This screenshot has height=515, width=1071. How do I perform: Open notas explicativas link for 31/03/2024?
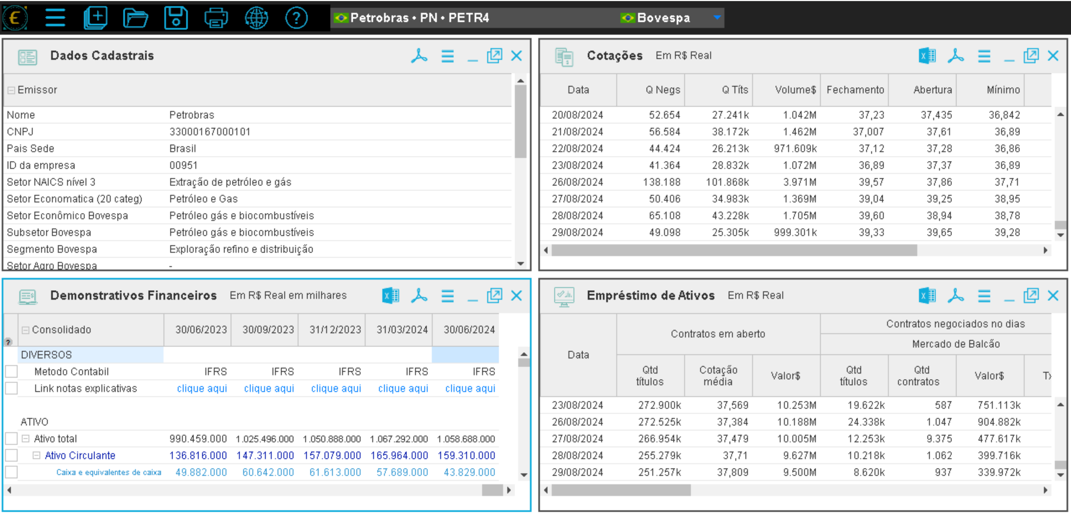tap(403, 388)
